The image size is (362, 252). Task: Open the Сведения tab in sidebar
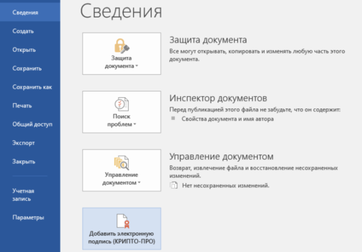pos(30,12)
